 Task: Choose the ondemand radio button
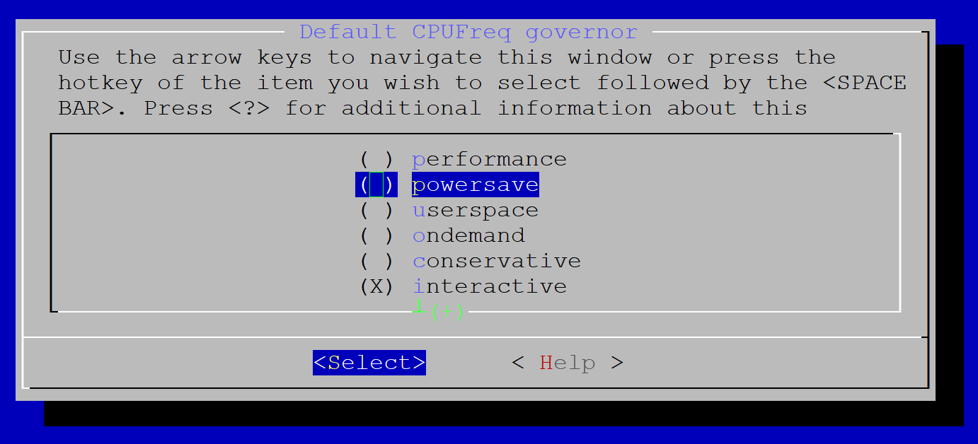pos(376,236)
